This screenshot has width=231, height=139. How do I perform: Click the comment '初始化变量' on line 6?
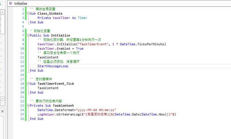42,31
